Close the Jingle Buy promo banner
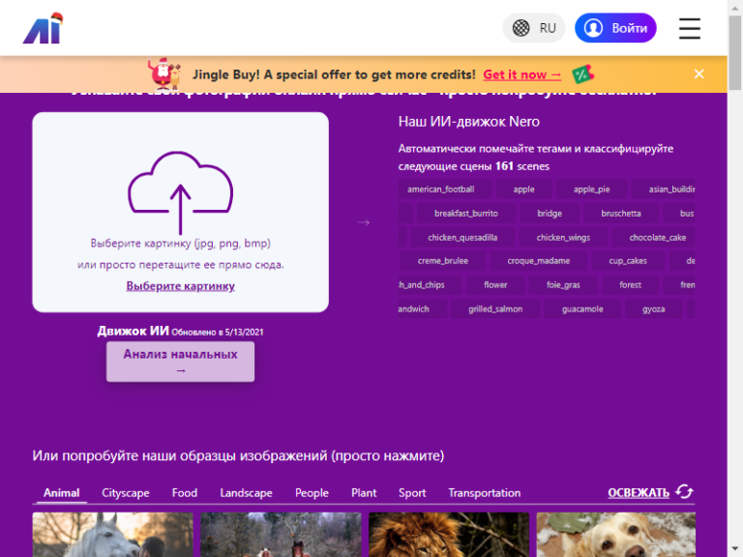 point(698,73)
